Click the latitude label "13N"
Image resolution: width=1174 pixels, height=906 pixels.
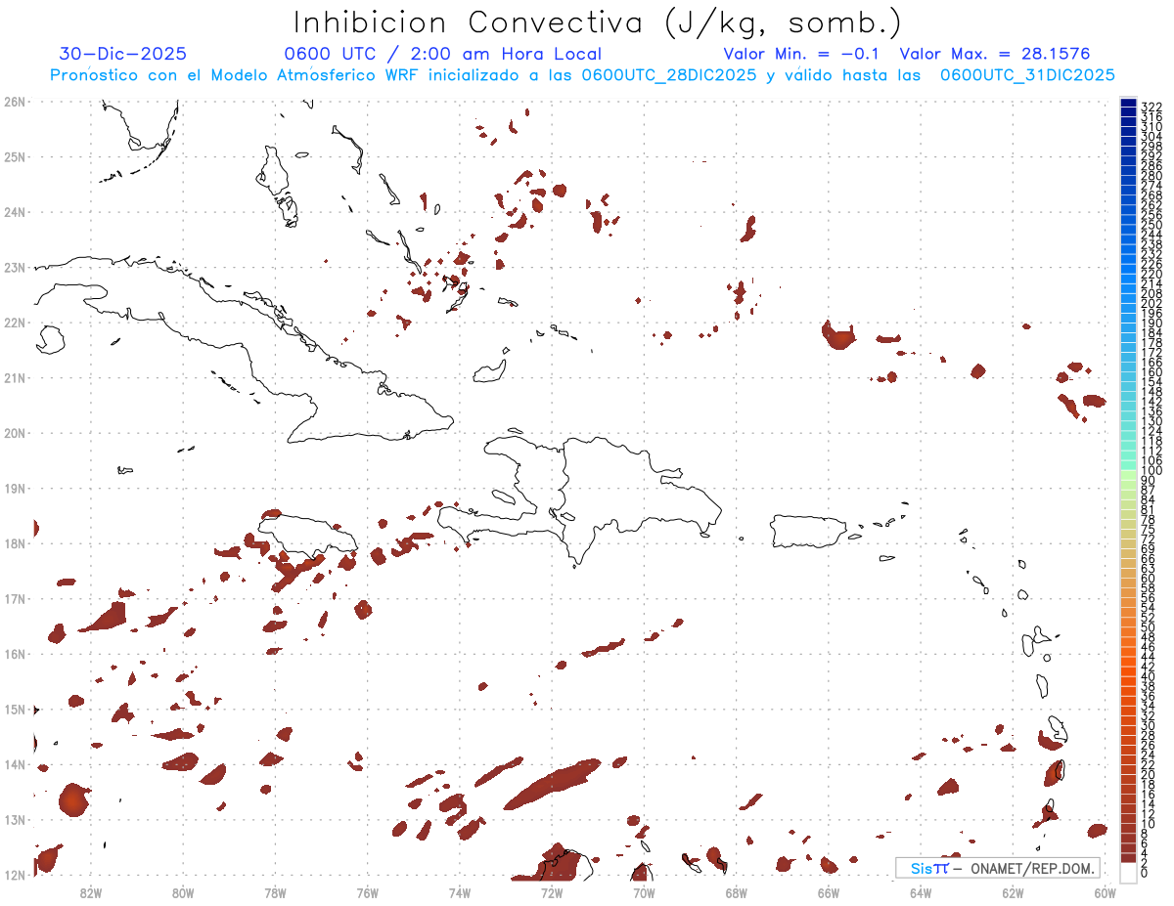15,820
